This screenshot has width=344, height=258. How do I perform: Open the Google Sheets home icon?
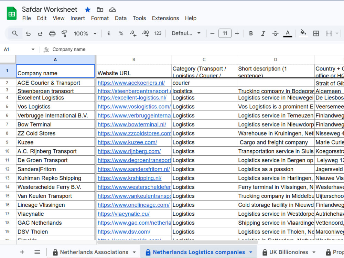pos(12,14)
